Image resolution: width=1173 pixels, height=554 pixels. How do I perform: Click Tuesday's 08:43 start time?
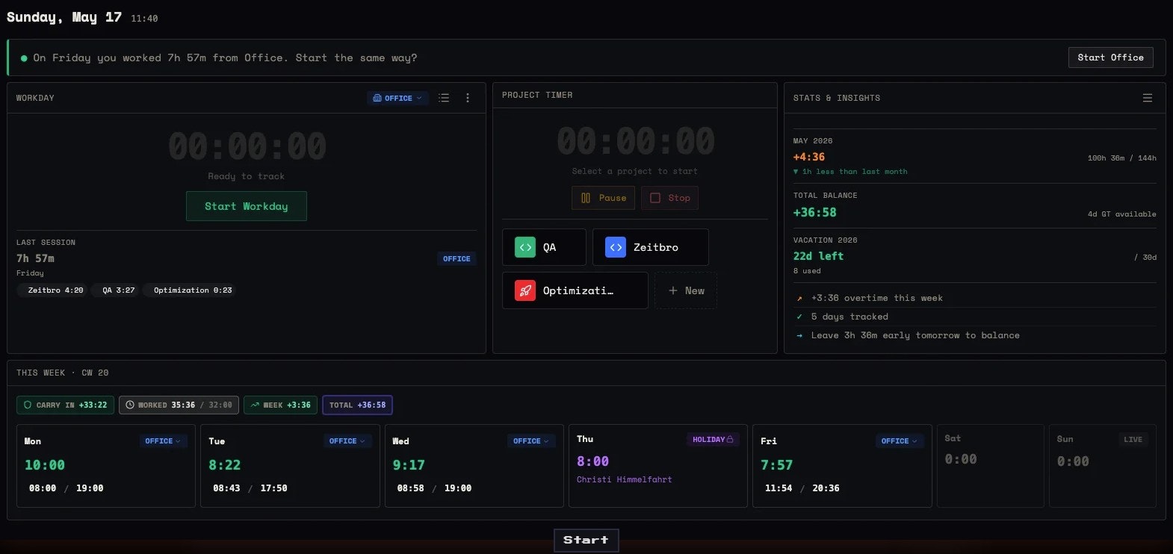click(x=226, y=488)
